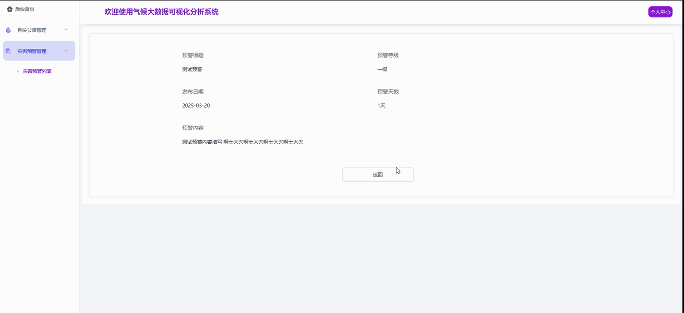The height and width of the screenshot is (313, 684).
Task: Select the 灾害预警管理 menu item
Action: (40, 51)
